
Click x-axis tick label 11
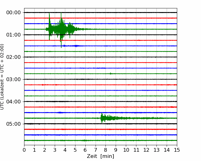coord(136,150)
